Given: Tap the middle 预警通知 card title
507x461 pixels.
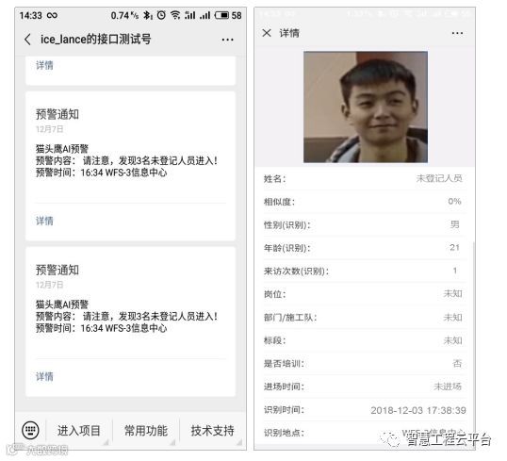Looking at the screenshot, I should 57,114.
